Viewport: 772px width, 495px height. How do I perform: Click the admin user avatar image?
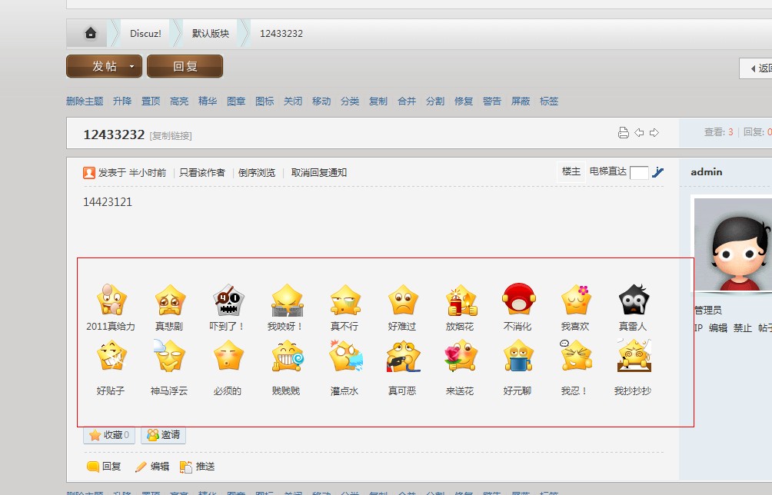pyautogui.click(x=733, y=244)
